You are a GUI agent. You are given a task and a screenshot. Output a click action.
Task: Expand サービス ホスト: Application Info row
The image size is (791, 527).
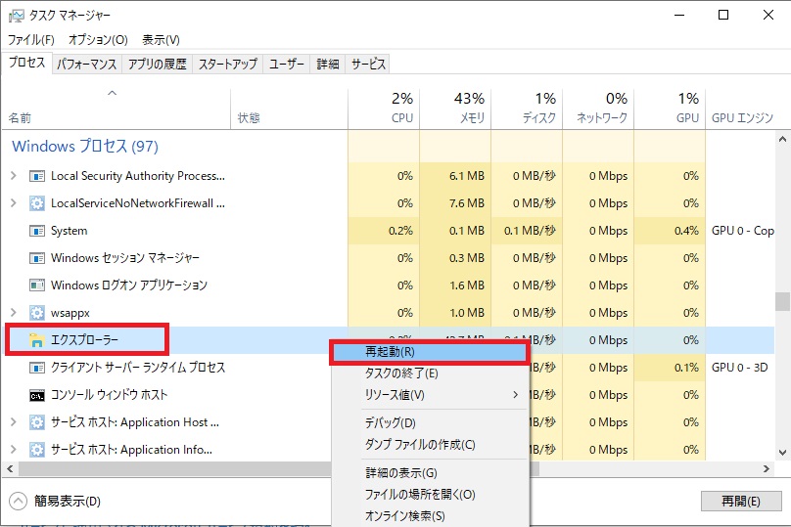pos(14,450)
